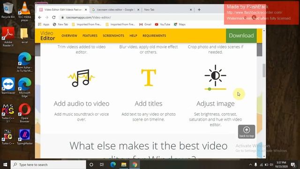Open HELP in the site menu

click(133, 36)
